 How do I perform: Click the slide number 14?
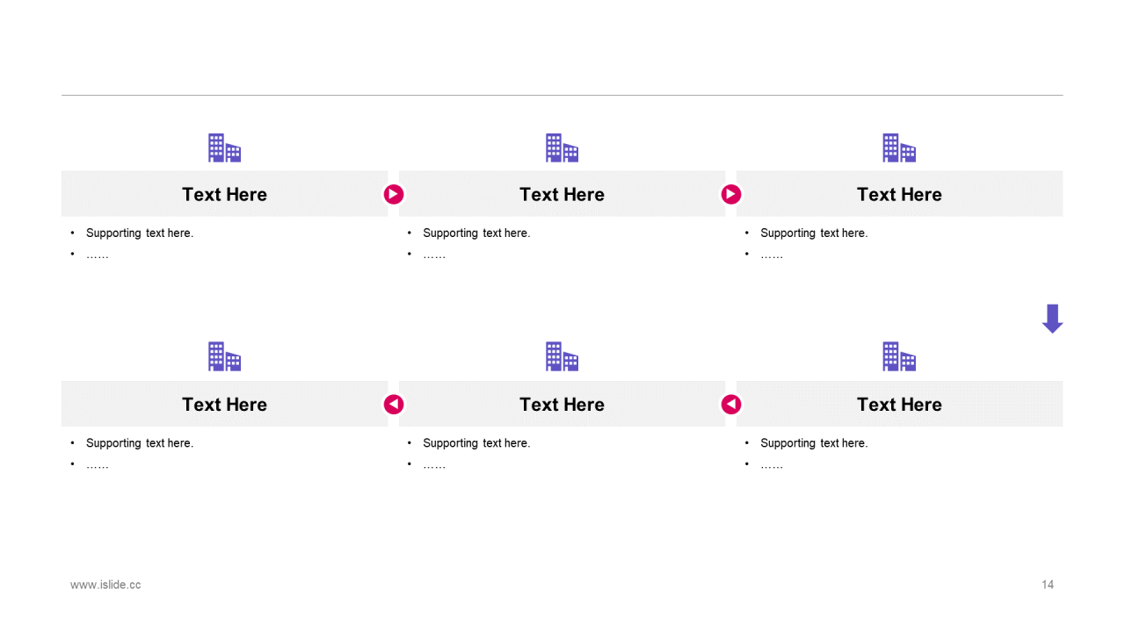click(x=1048, y=585)
